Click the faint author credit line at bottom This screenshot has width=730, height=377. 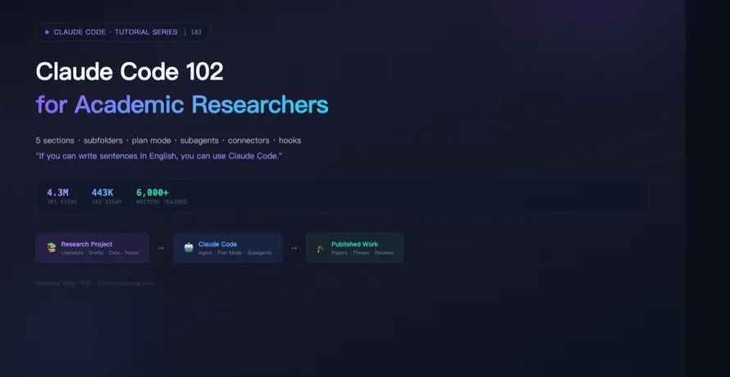(94, 283)
